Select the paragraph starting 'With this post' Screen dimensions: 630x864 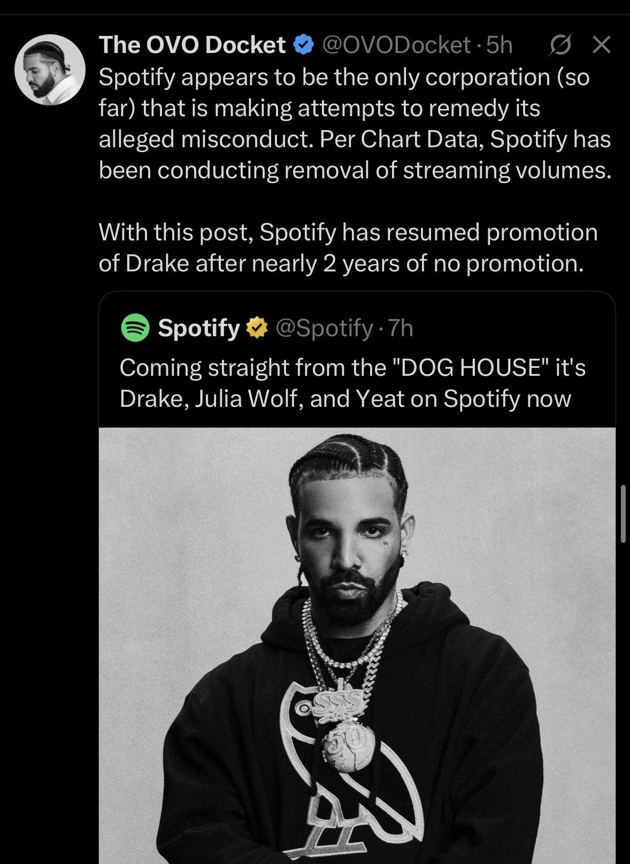[348, 247]
